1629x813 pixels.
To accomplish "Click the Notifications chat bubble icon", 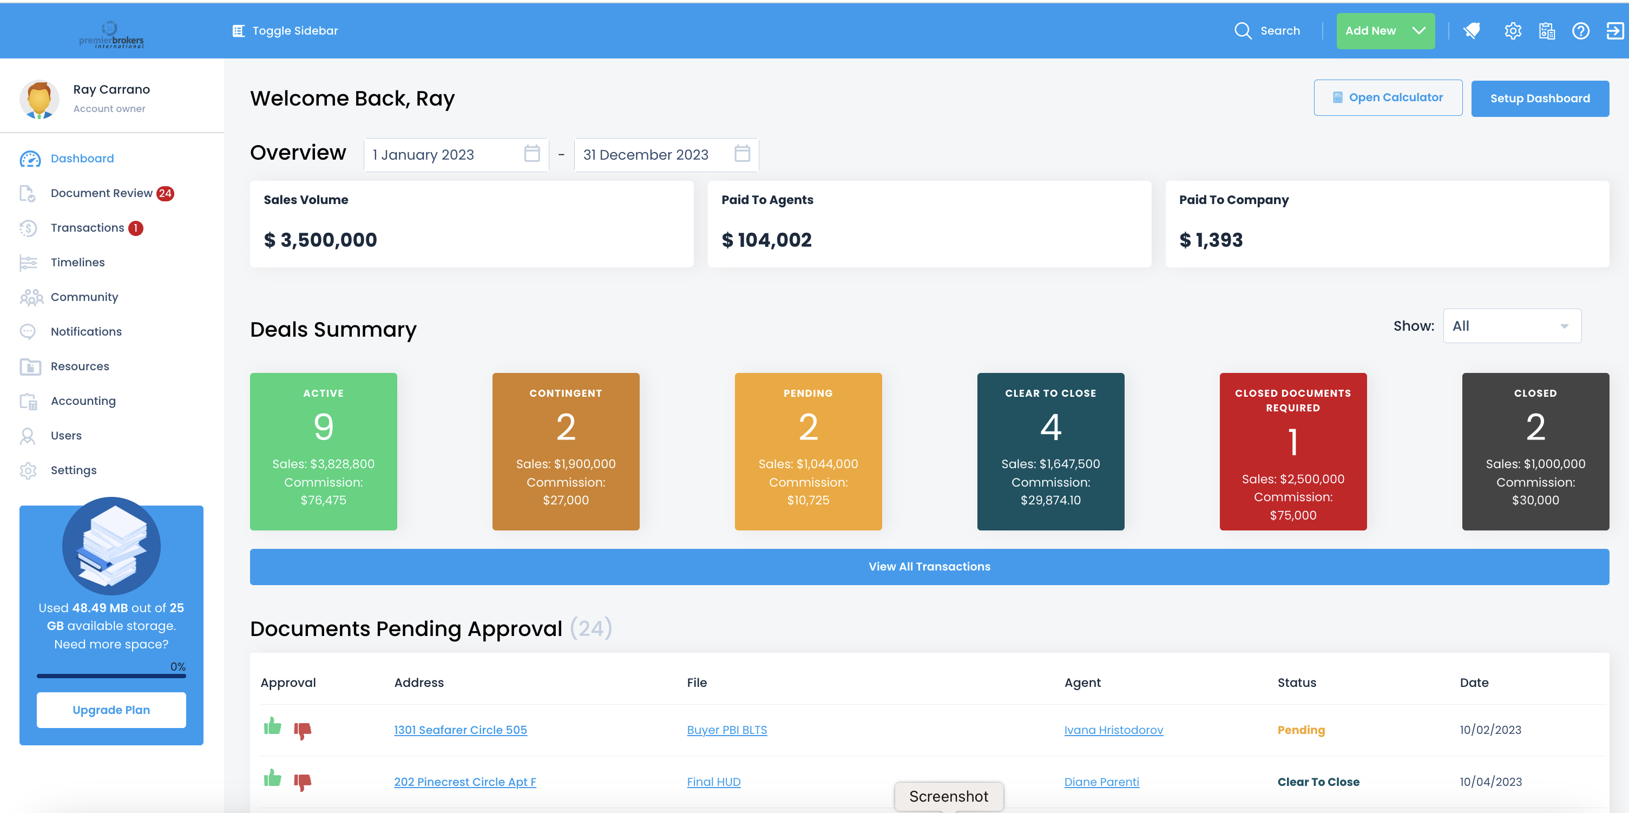I will point(28,331).
